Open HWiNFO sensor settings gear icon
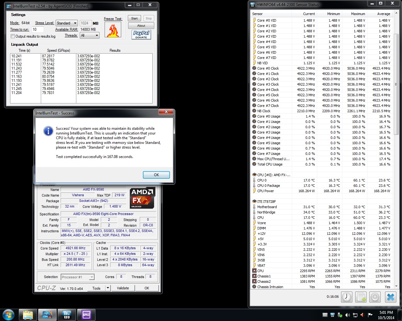Viewport: 402px width, 321px height. coord(375,297)
